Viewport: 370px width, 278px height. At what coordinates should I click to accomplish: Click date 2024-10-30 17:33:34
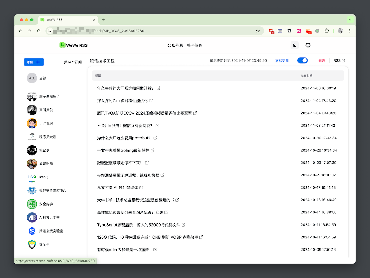319,138
